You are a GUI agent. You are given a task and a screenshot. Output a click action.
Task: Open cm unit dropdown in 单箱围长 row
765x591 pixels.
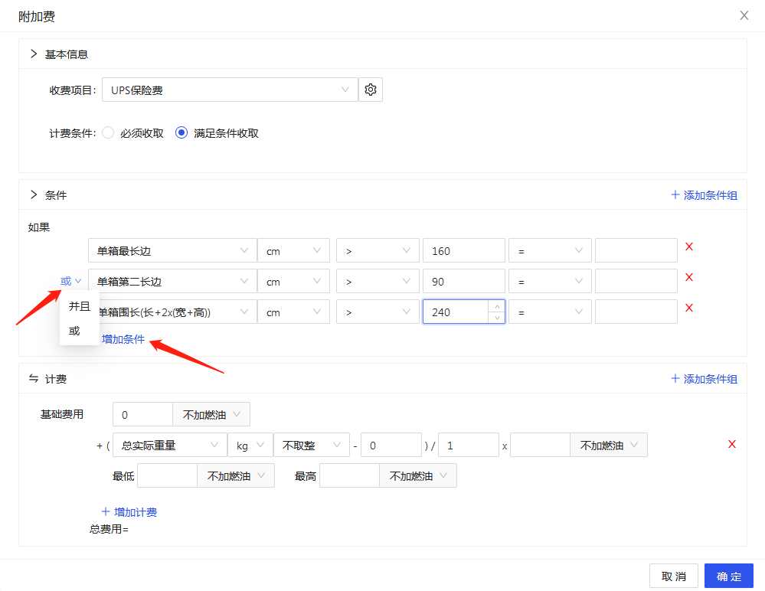tap(294, 312)
